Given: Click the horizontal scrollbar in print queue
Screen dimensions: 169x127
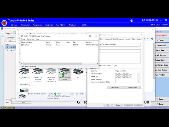Looking at the screenshot, I should point(52,64).
